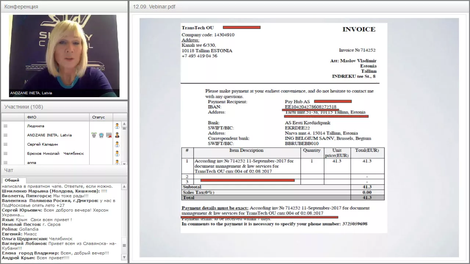Click the webcam status icon for ANDZANE INETA

101,135
